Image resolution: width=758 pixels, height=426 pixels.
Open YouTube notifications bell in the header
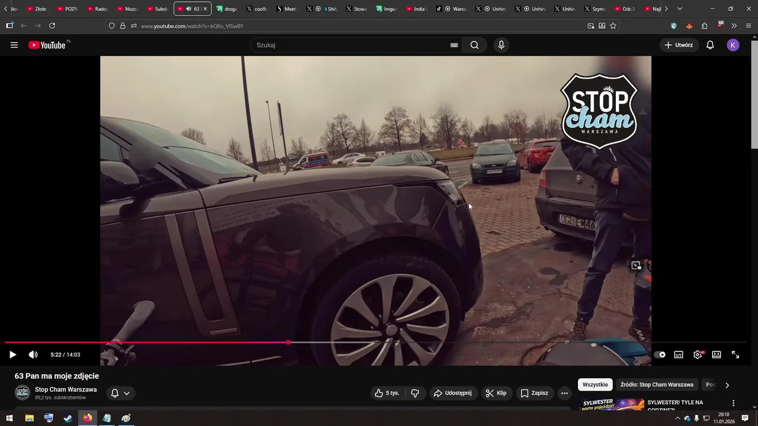point(710,45)
